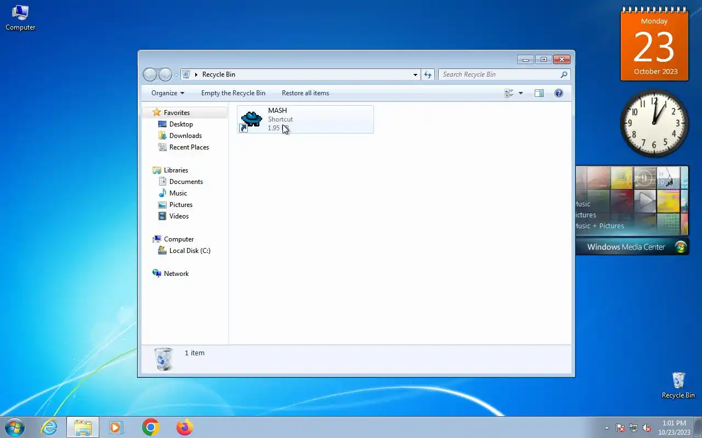Open Local Disk (C:)
702x438 pixels.
[190, 251]
